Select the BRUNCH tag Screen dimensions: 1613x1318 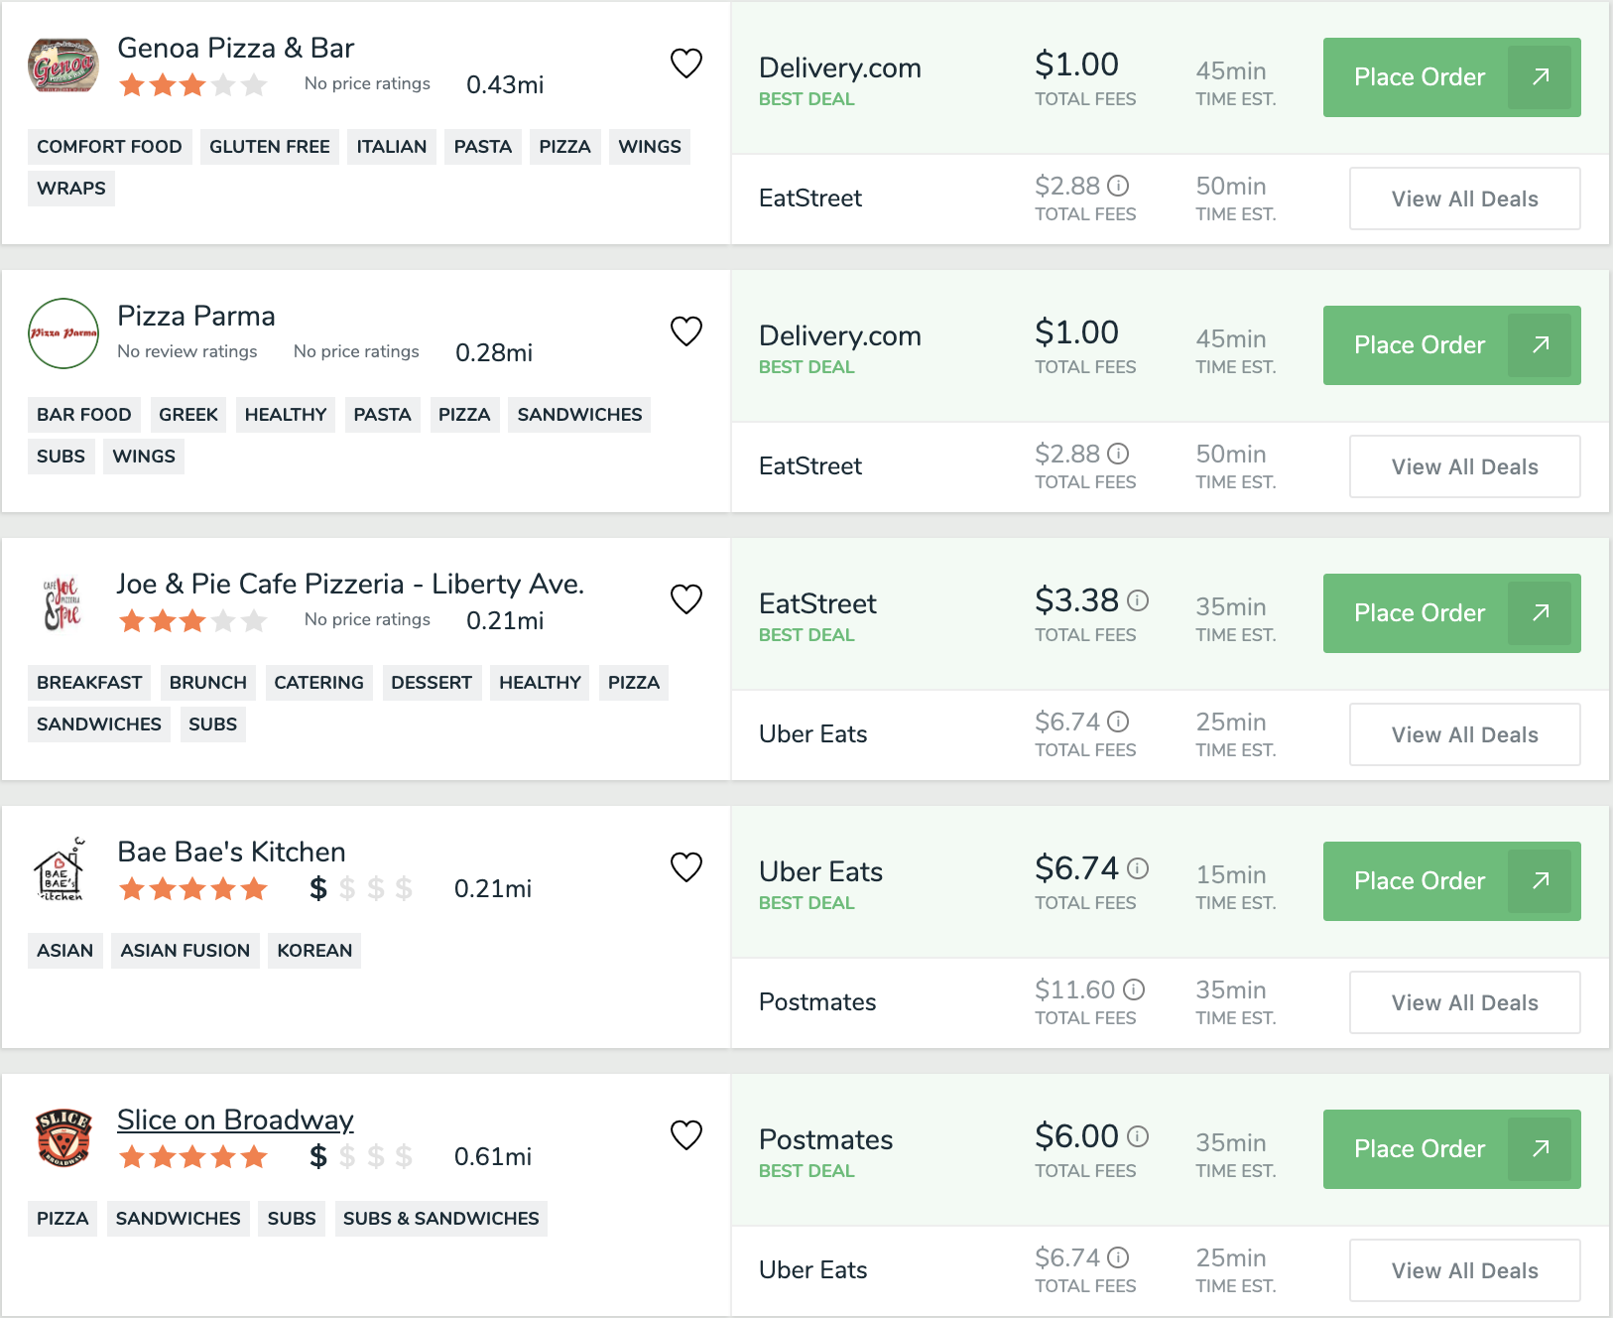point(208,683)
